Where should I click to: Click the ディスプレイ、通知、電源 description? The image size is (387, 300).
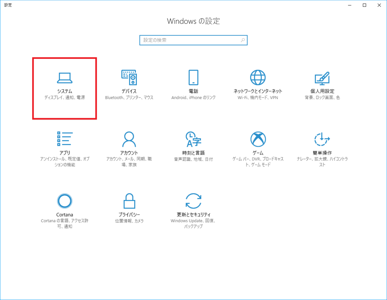coord(65,98)
